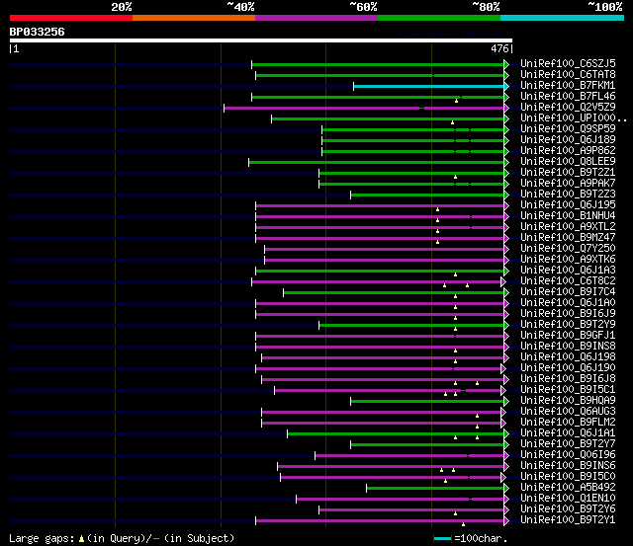
Task: Click UniRef100_Q6J198 label text
Action: (568, 357)
